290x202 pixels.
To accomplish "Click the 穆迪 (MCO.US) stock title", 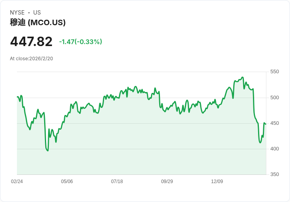I will [38, 22].
